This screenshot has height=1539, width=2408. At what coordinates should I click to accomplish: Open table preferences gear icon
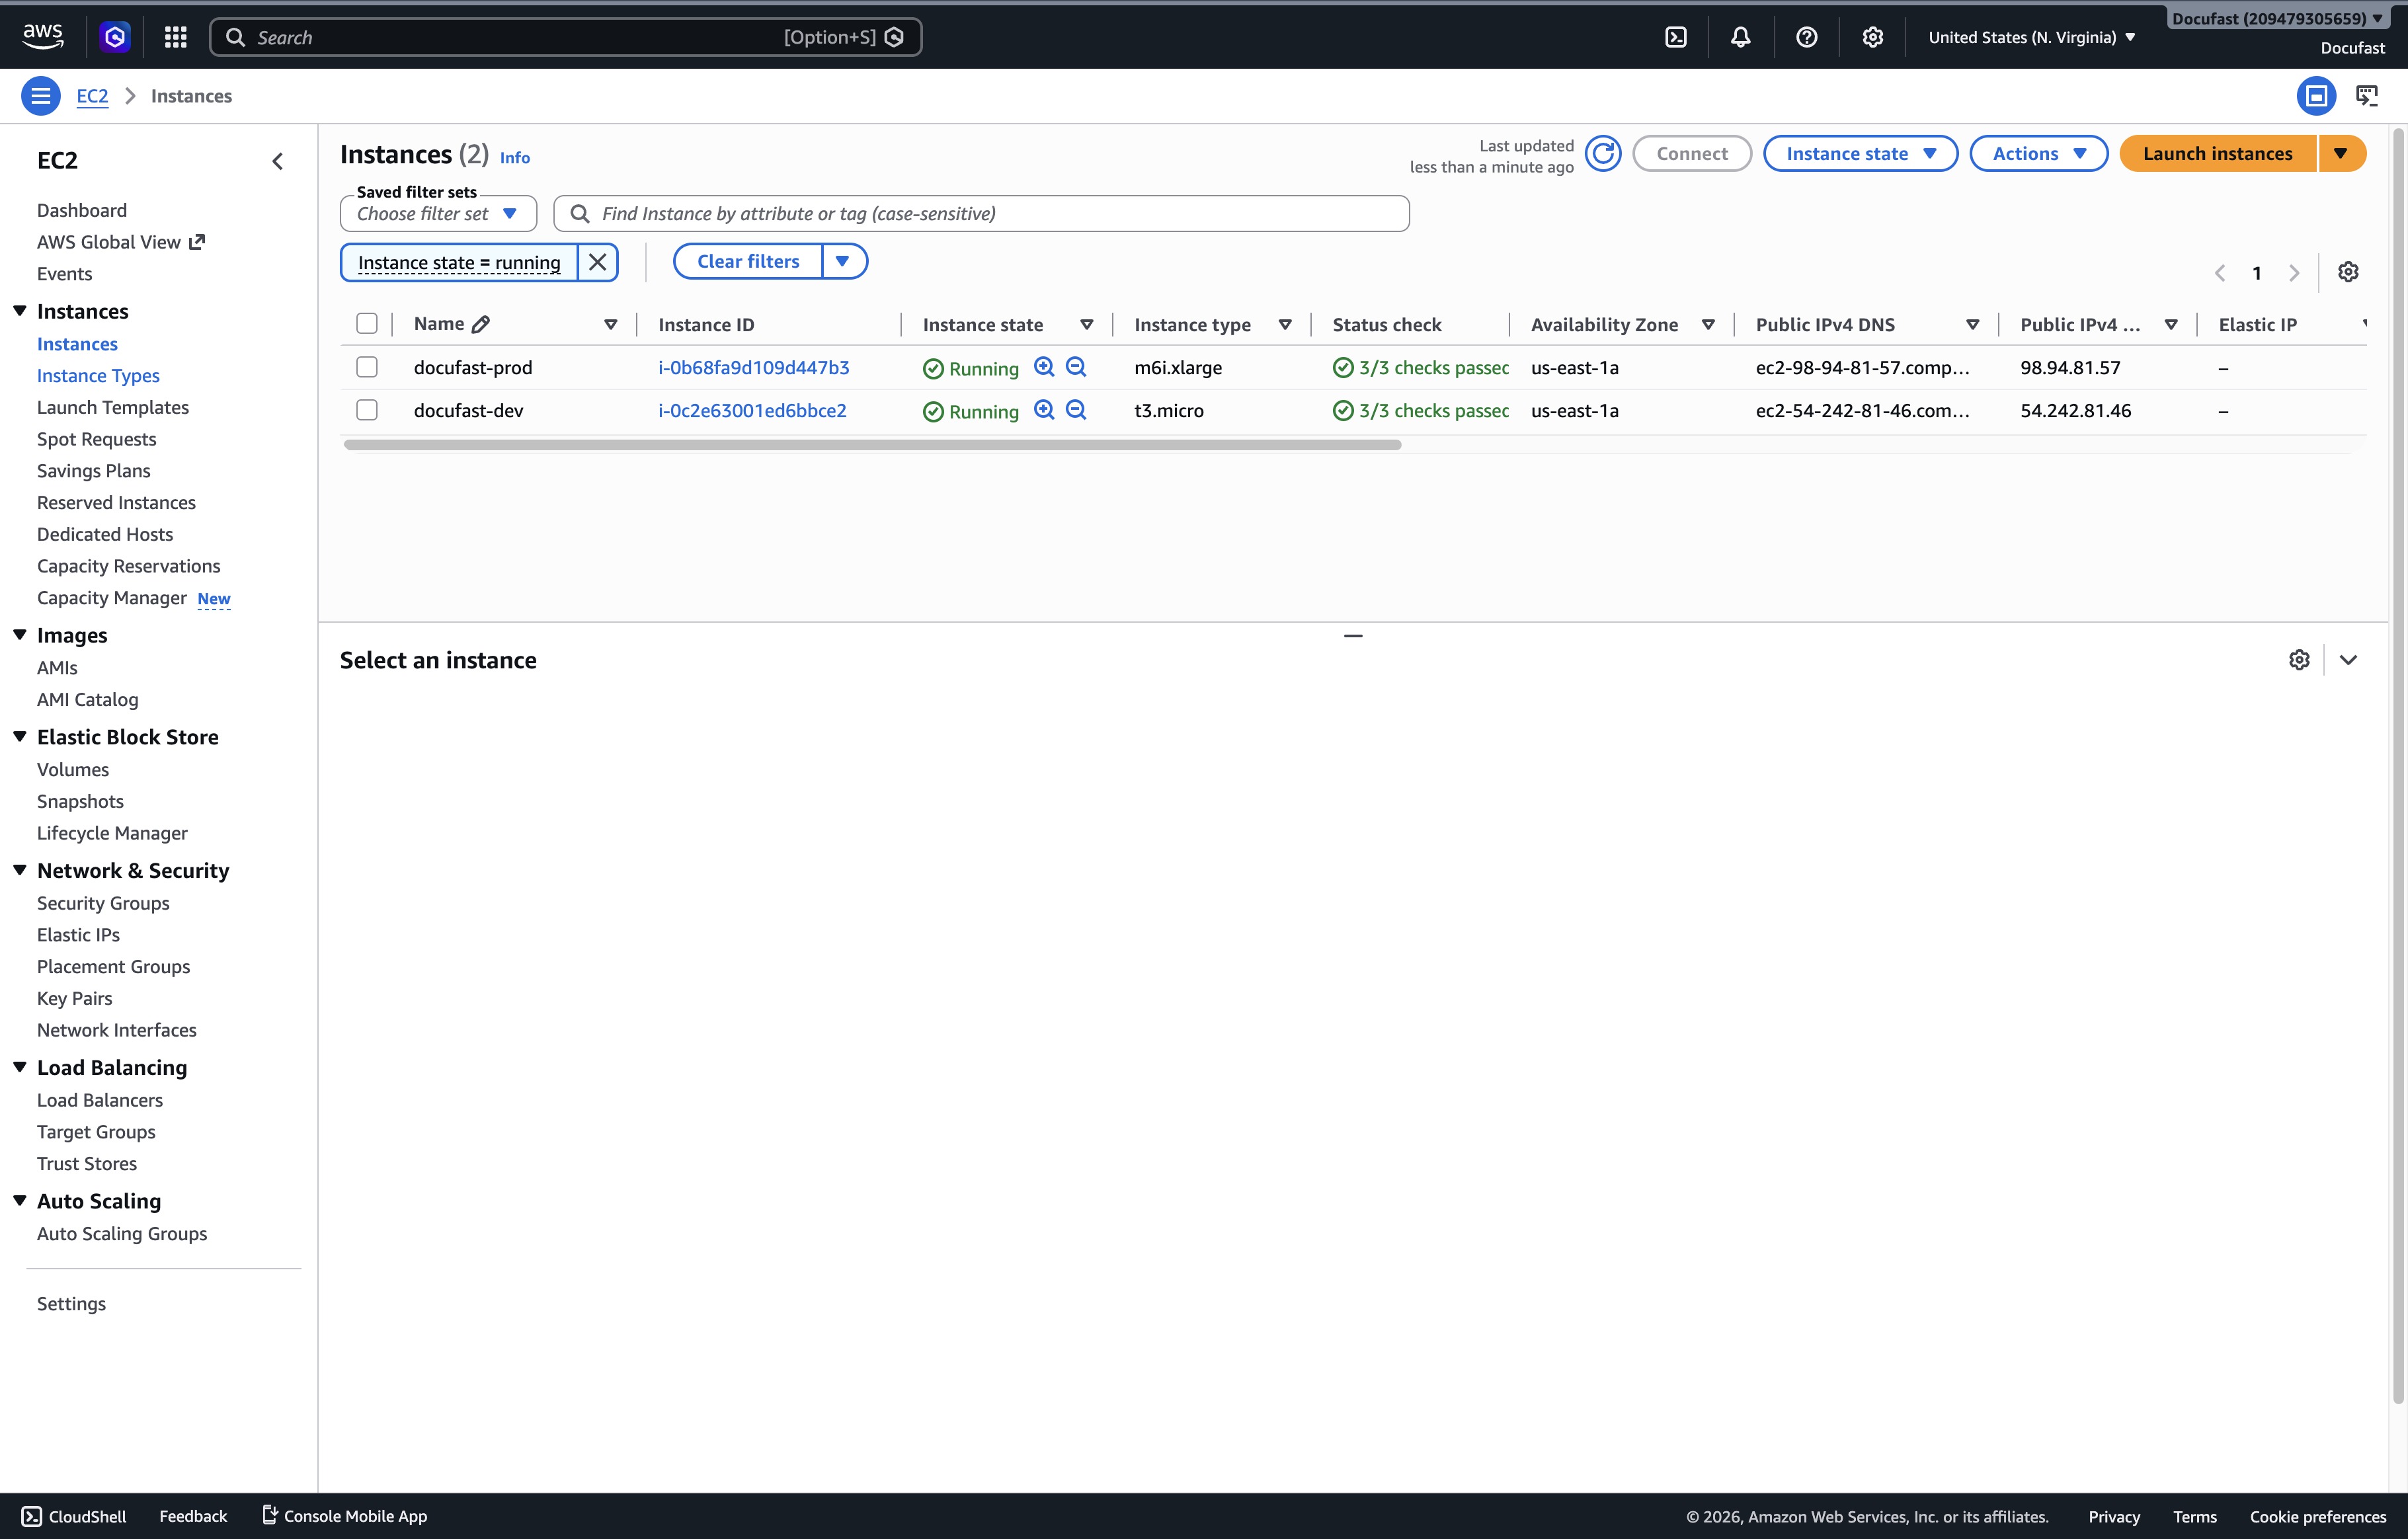pyautogui.click(x=2348, y=272)
